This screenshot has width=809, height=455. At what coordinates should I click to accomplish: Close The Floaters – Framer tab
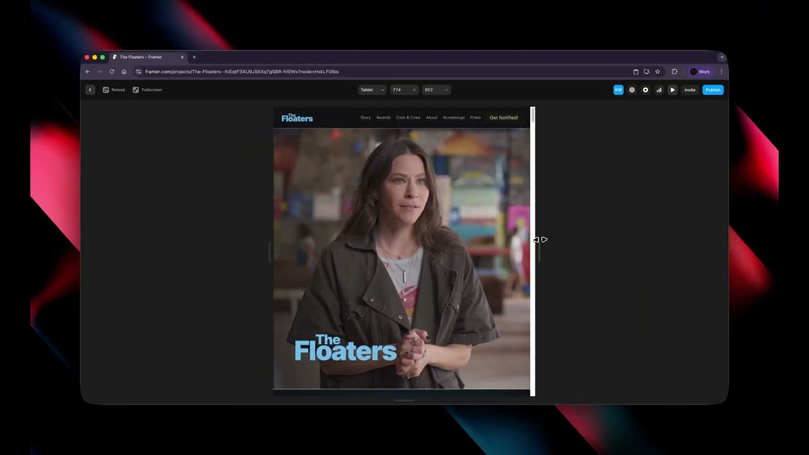pyautogui.click(x=182, y=57)
